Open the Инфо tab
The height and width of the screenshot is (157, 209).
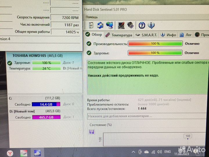[x=168, y=35]
